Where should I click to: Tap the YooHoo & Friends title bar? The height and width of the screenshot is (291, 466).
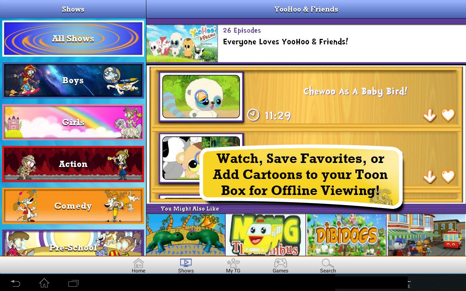pos(306,9)
